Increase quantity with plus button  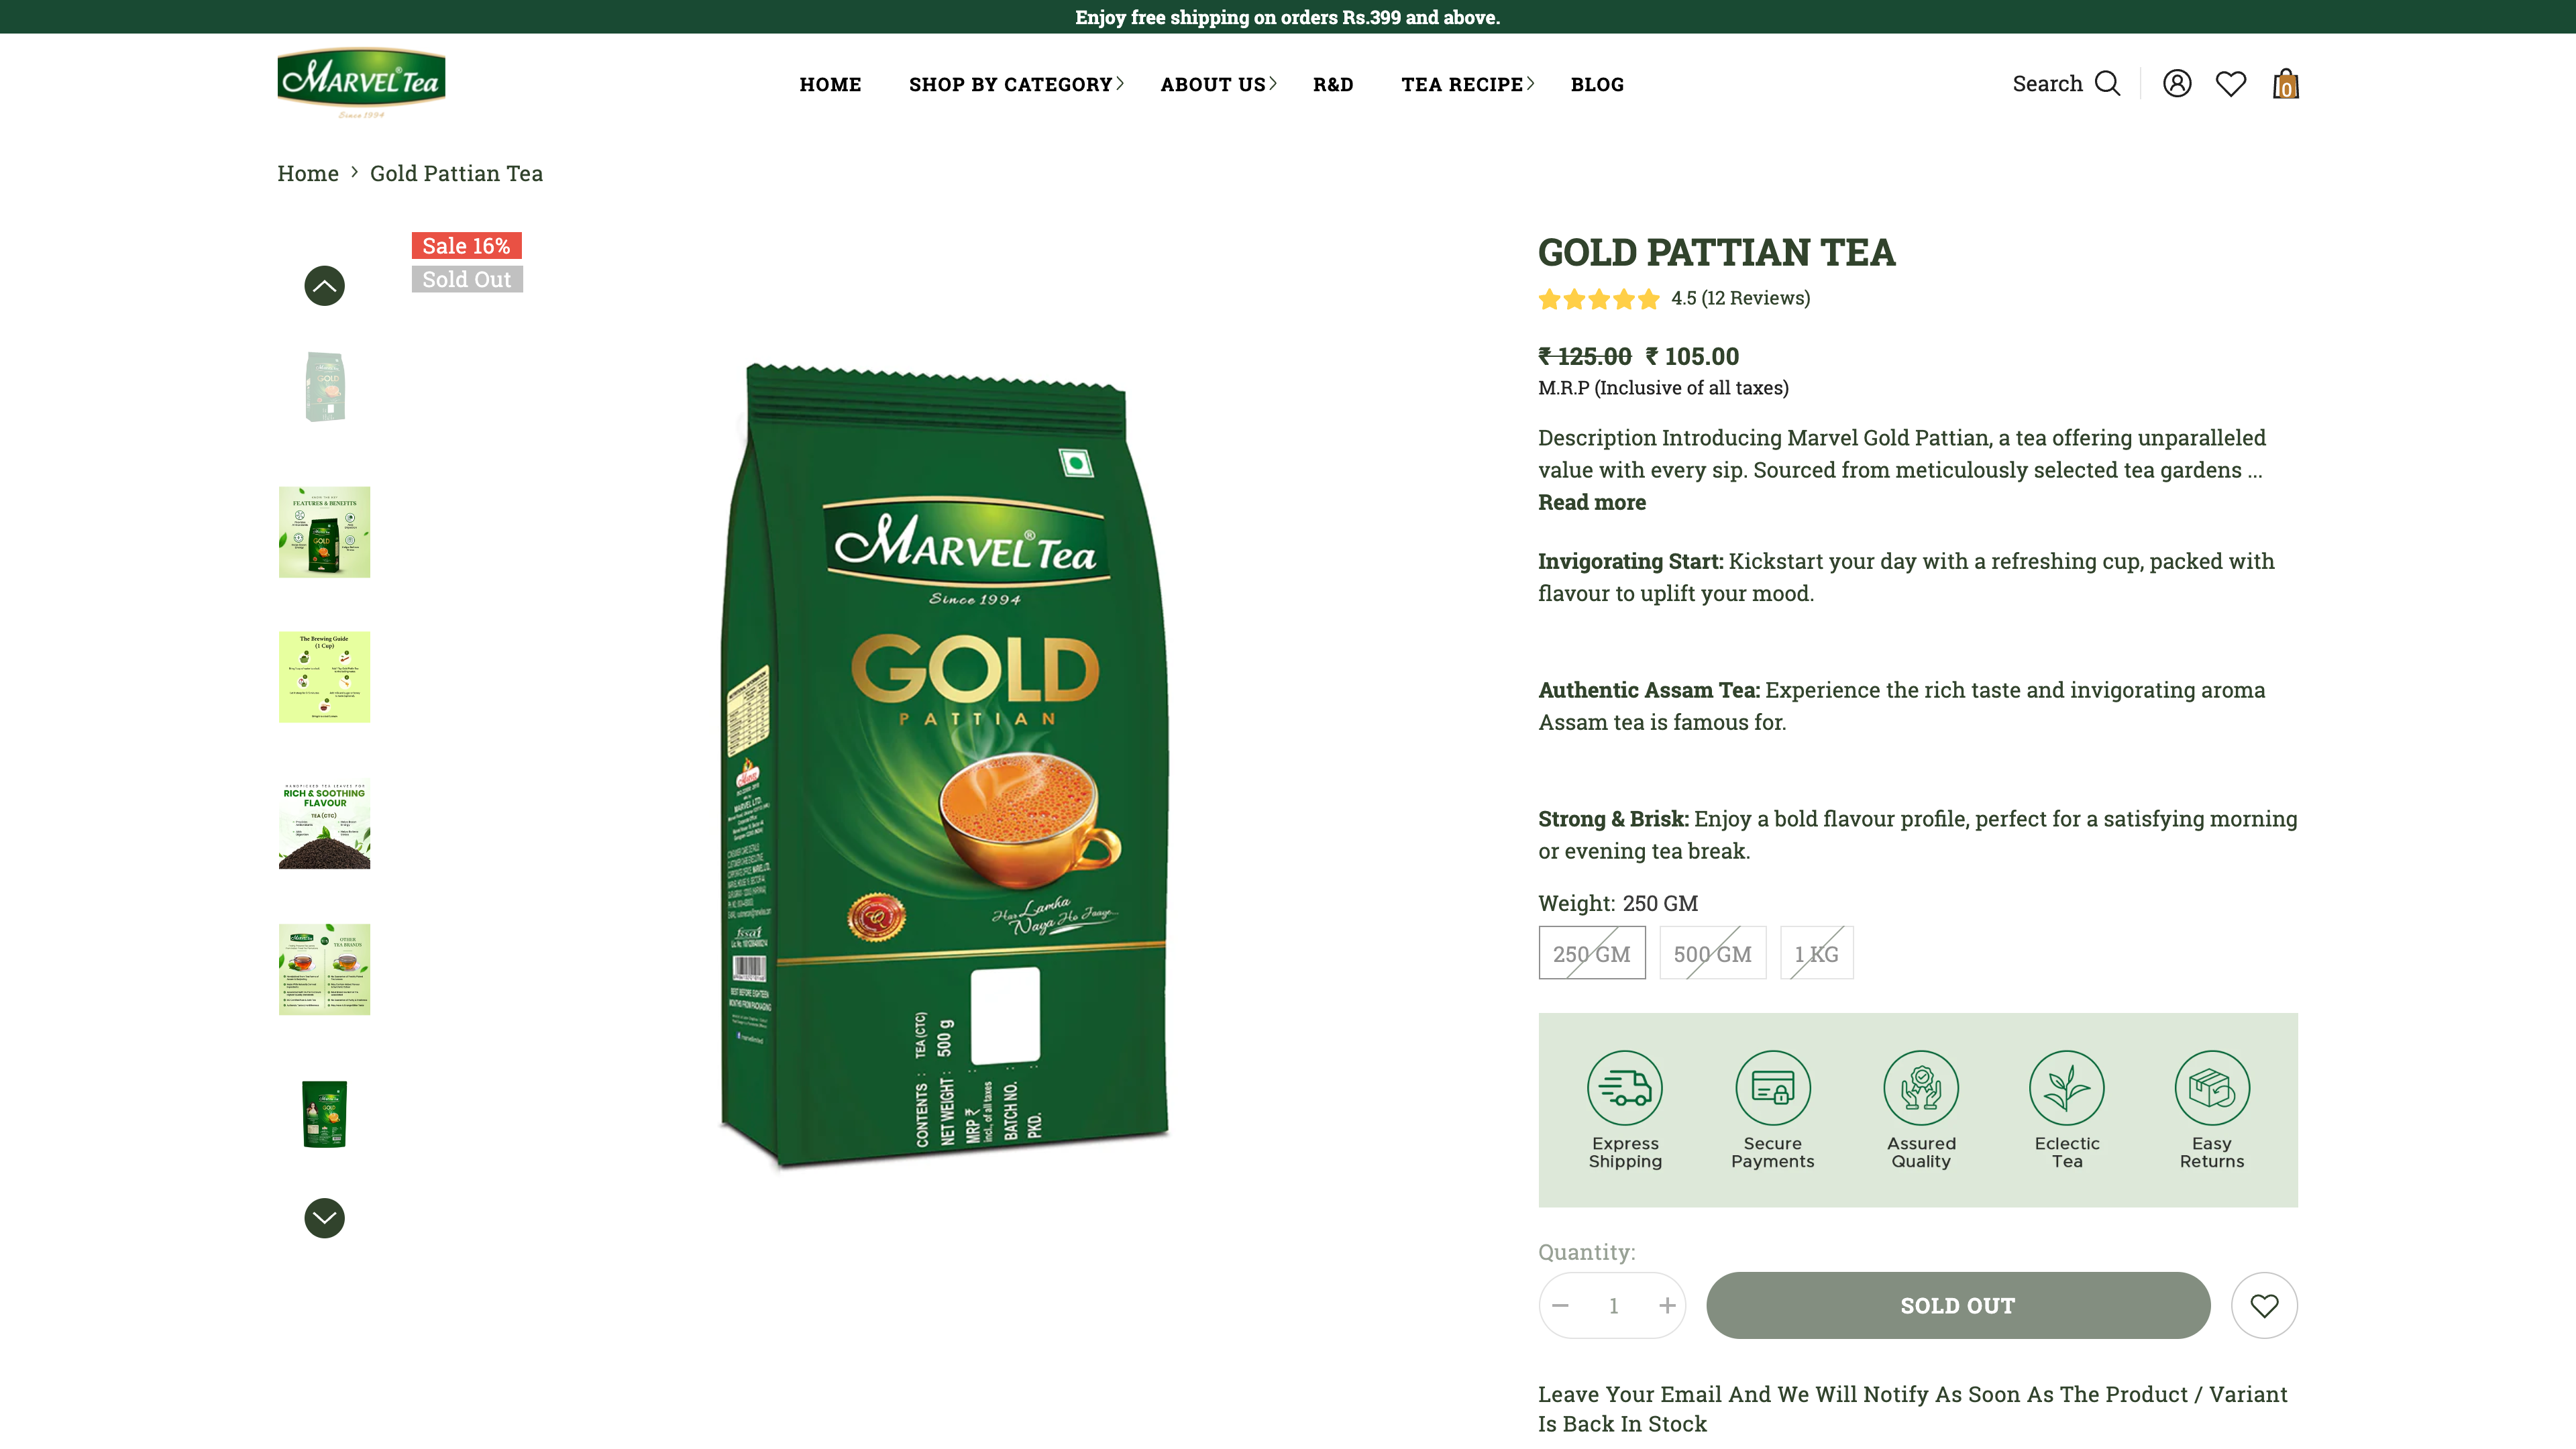tap(1667, 1305)
